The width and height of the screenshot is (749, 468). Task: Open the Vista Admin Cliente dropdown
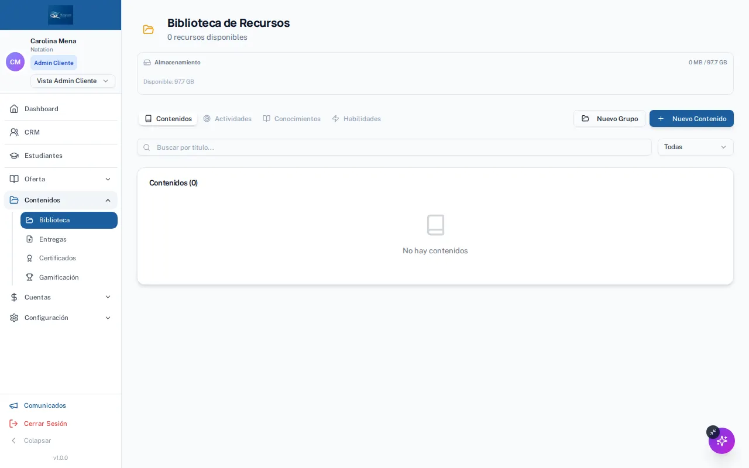[x=73, y=81]
